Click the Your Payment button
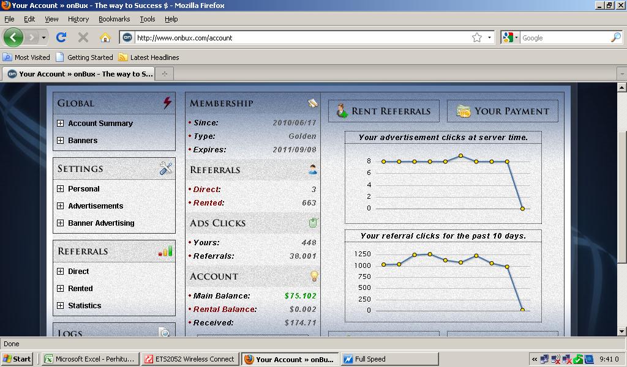627x367 pixels. coord(502,111)
